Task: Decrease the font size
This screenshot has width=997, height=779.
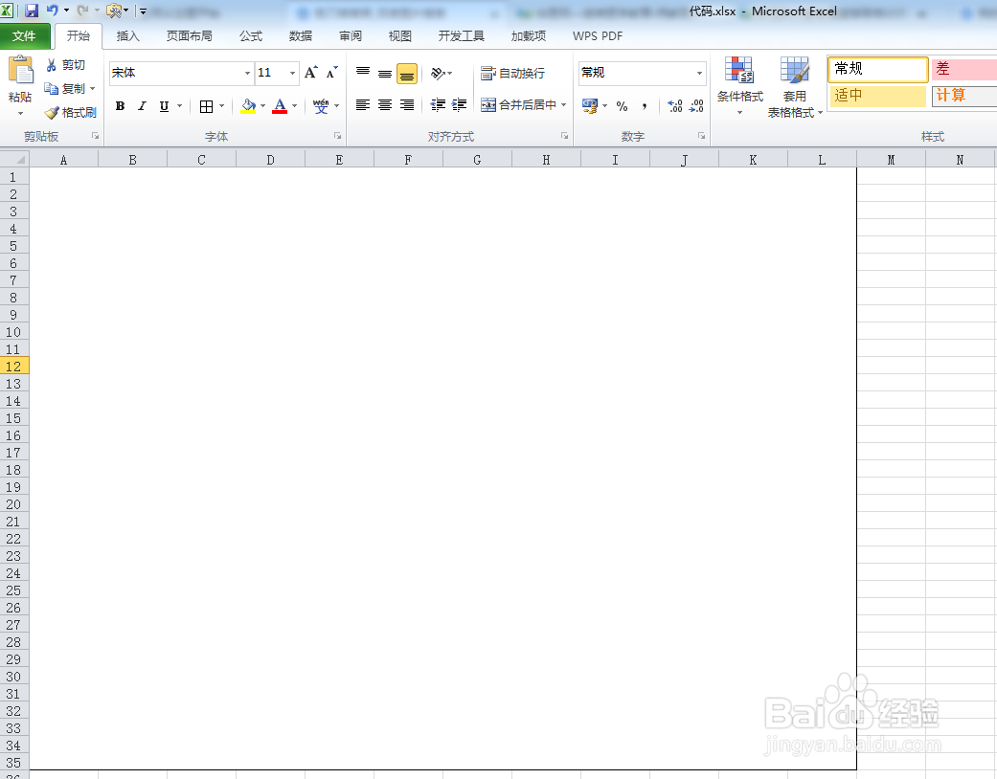Action: tap(331, 73)
